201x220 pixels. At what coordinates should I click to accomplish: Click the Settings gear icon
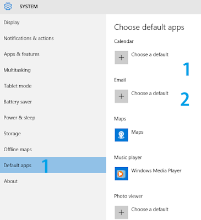pos(8,7)
